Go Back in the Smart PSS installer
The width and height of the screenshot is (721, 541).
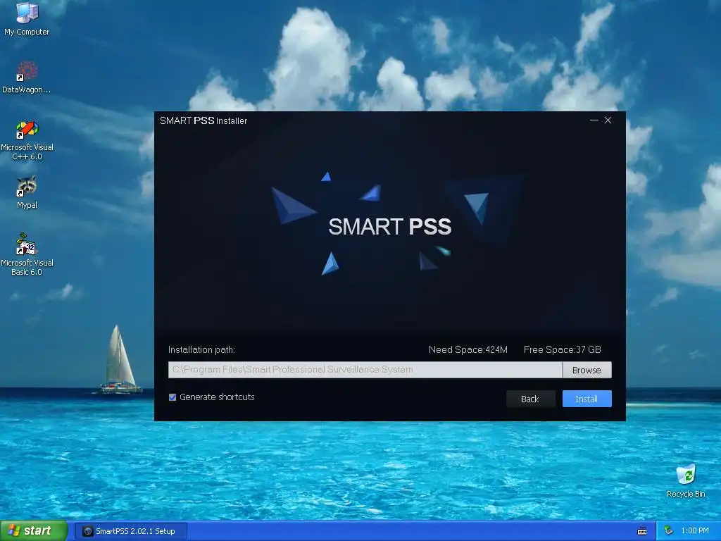point(530,399)
